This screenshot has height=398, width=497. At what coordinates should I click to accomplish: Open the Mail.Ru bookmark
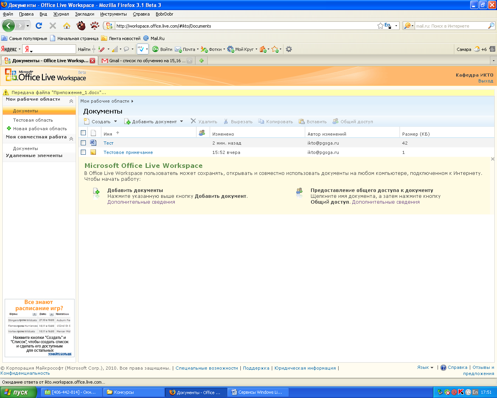tap(154, 38)
